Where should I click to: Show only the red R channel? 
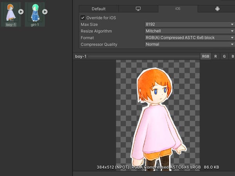point(215,57)
